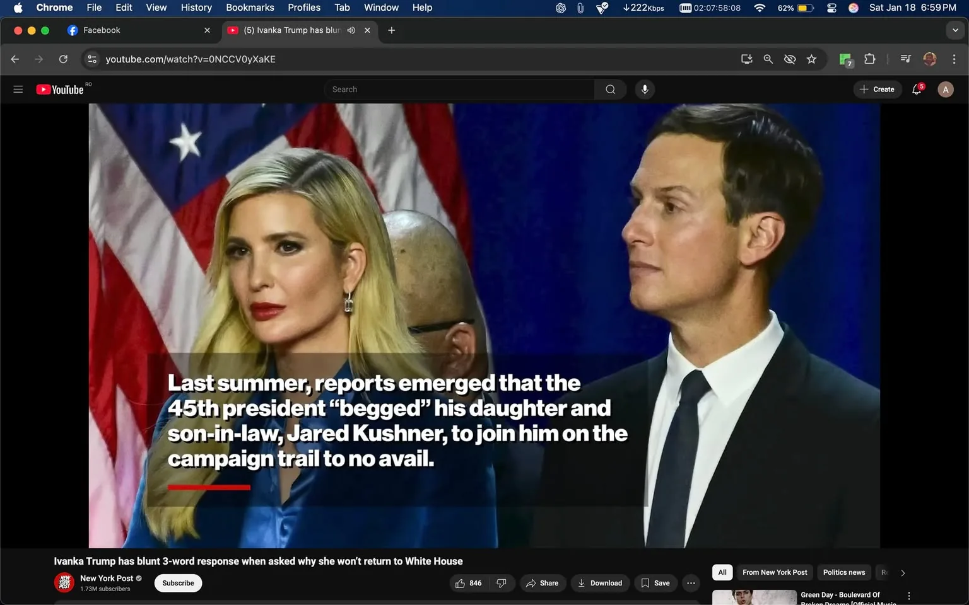
Task: Open the notifications bell
Action: (x=915, y=89)
